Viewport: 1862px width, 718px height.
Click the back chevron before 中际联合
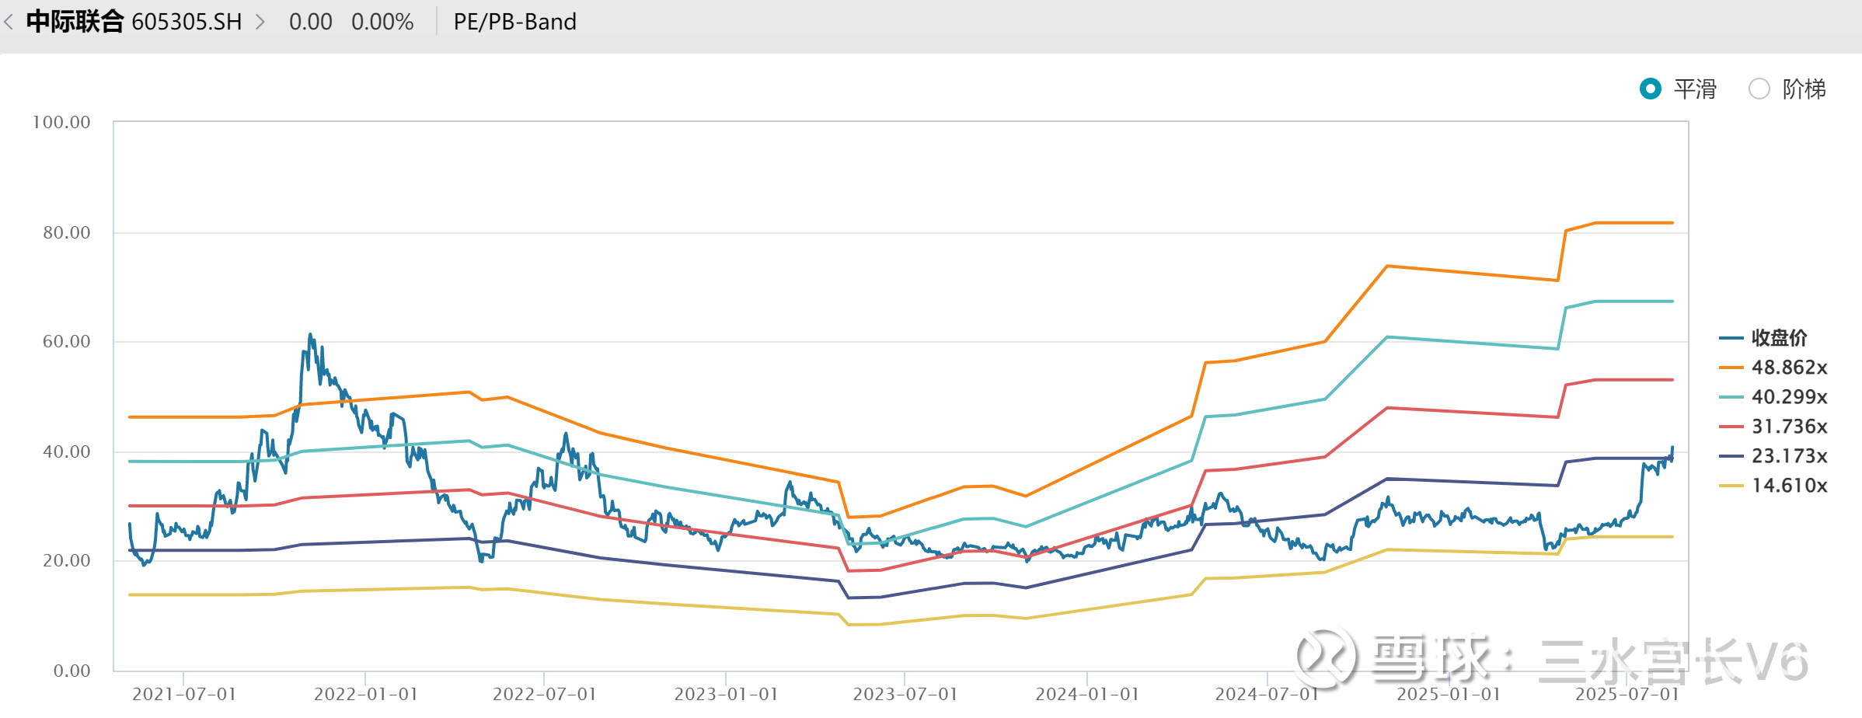(9, 22)
